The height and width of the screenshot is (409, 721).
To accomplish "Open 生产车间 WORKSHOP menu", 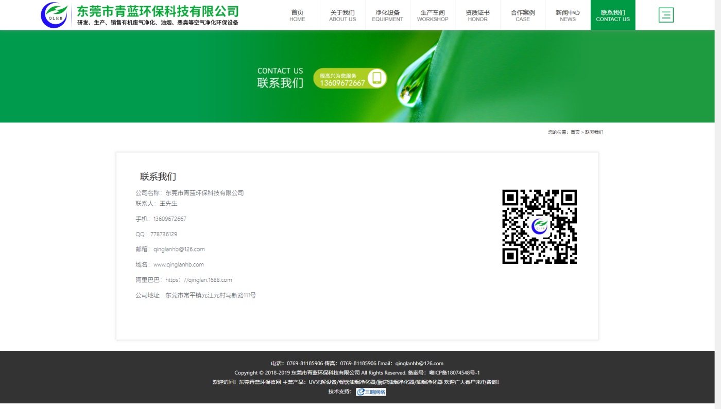I will 433,15.
